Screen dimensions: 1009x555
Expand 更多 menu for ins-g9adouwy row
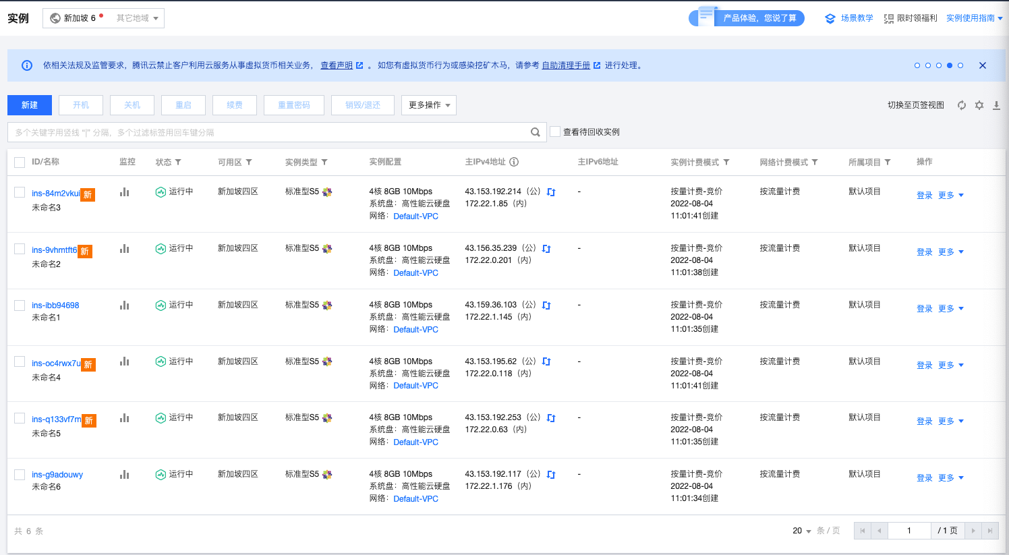click(x=951, y=478)
